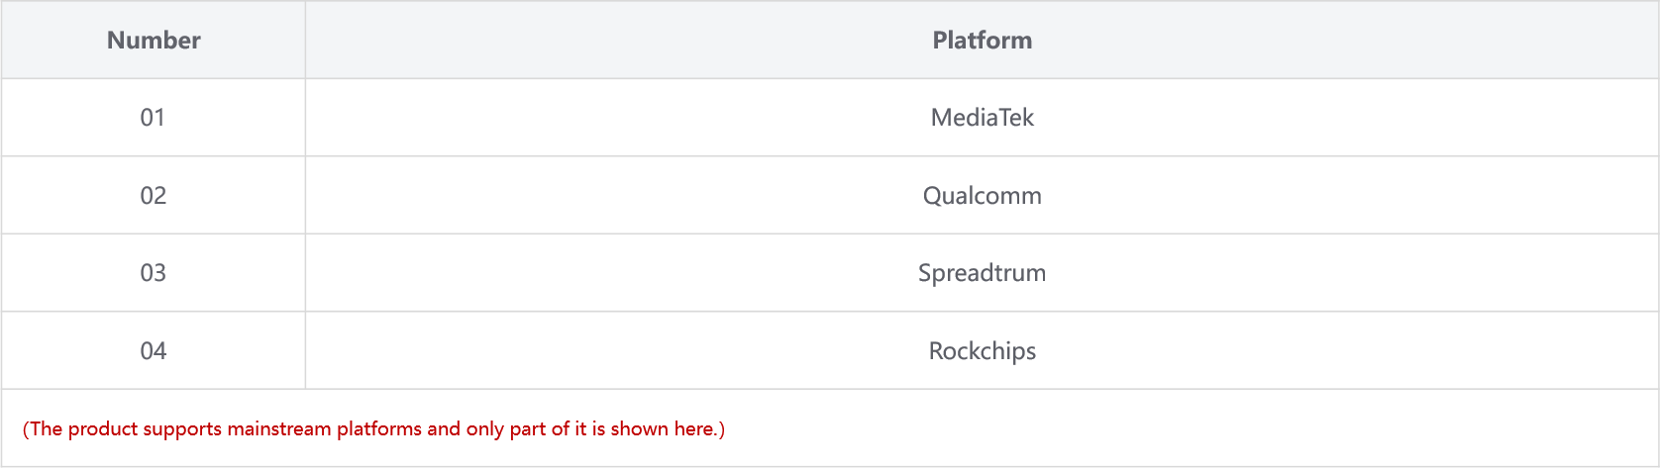Image resolution: width=1661 pixels, height=469 pixels.
Task: Select the MediaTek platform cell
Action: click(x=982, y=118)
